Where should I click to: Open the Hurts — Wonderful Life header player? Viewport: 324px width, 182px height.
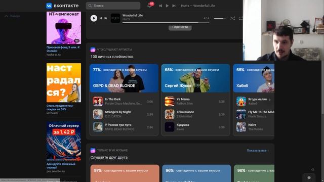pyautogui.click(x=198, y=6)
